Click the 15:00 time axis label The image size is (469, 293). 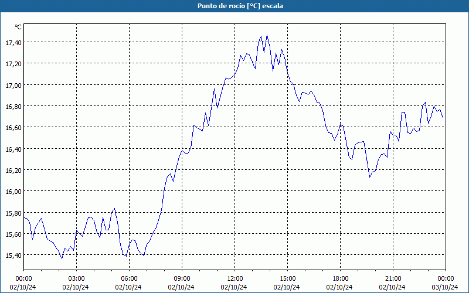click(x=287, y=279)
